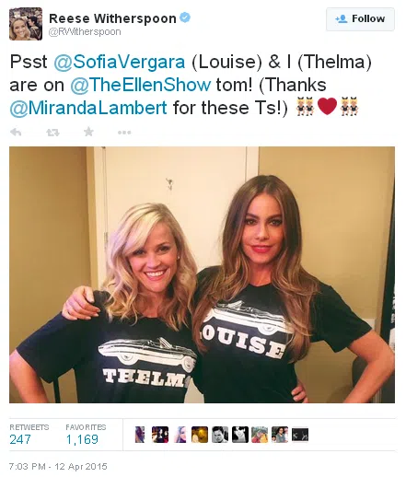
Task: Open the more options ellipsis icon
Action: coord(124,133)
